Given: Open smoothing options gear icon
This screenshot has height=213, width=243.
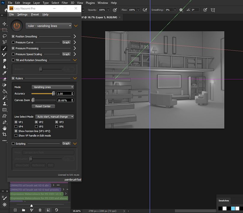Looking at the screenshot, I should [181, 10].
